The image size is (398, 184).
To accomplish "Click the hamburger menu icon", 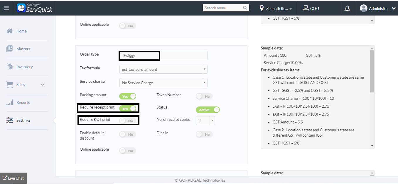I will coord(6,8).
